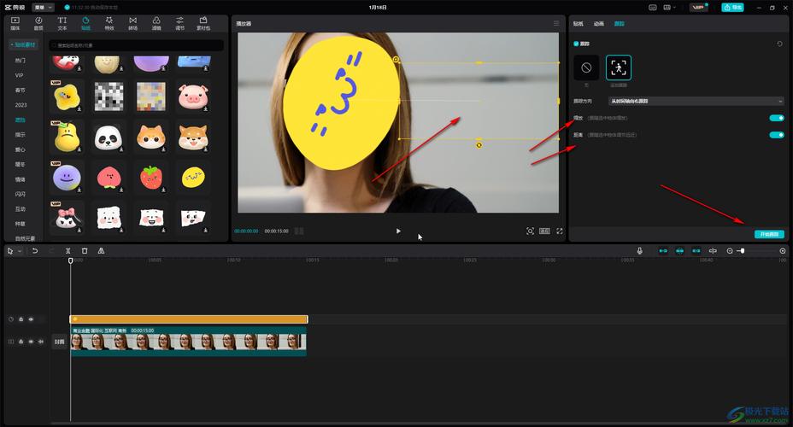Enter fullscreen preview in the player
Screen dimensions: 793x427
560,231
